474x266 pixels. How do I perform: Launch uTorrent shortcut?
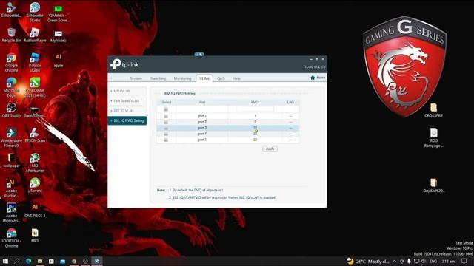[35, 185]
